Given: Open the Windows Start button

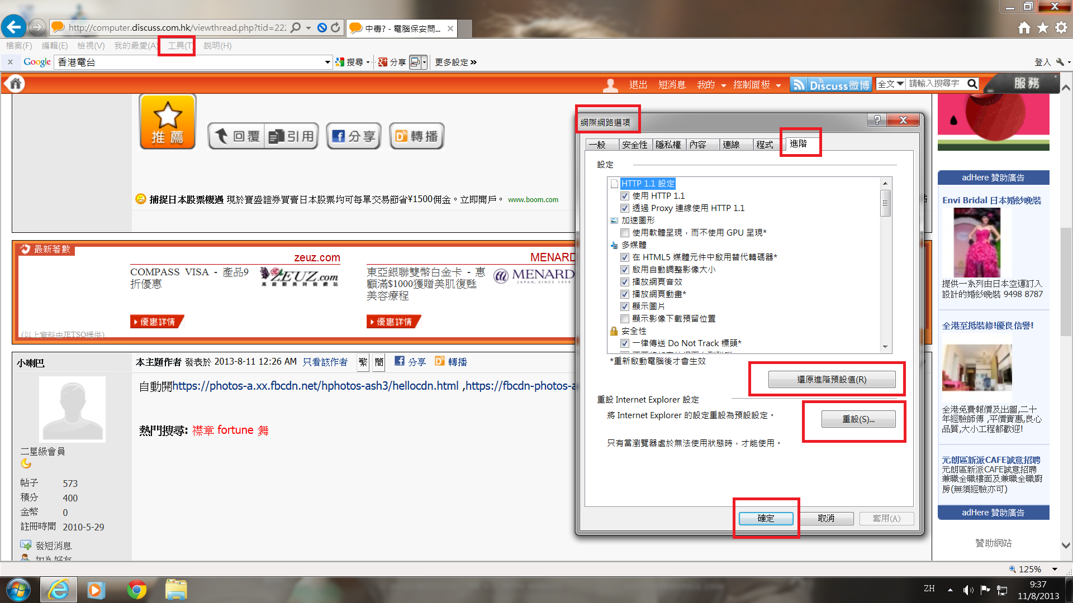Looking at the screenshot, I should tap(18, 590).
